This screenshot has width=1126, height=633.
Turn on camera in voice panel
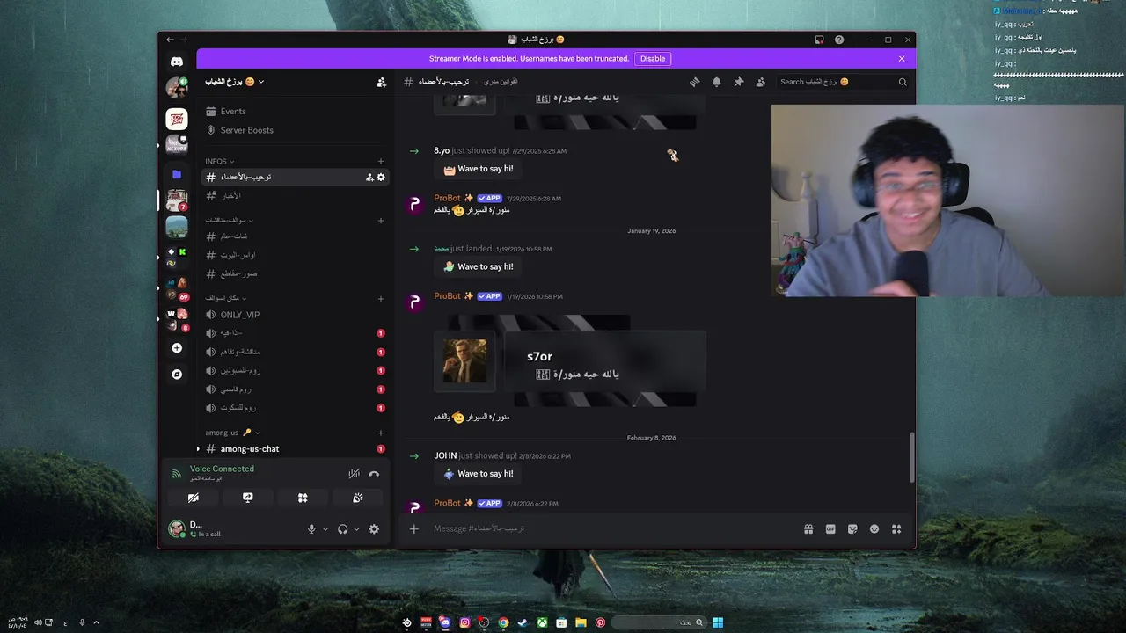pyautogui.click(x=193, y=498)
